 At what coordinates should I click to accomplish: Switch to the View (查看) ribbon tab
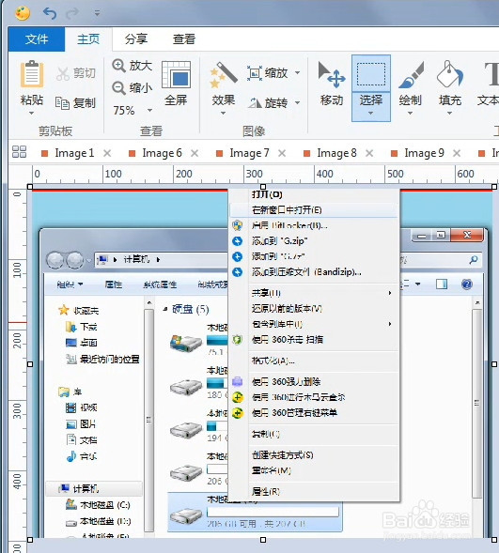pos(184,38)
